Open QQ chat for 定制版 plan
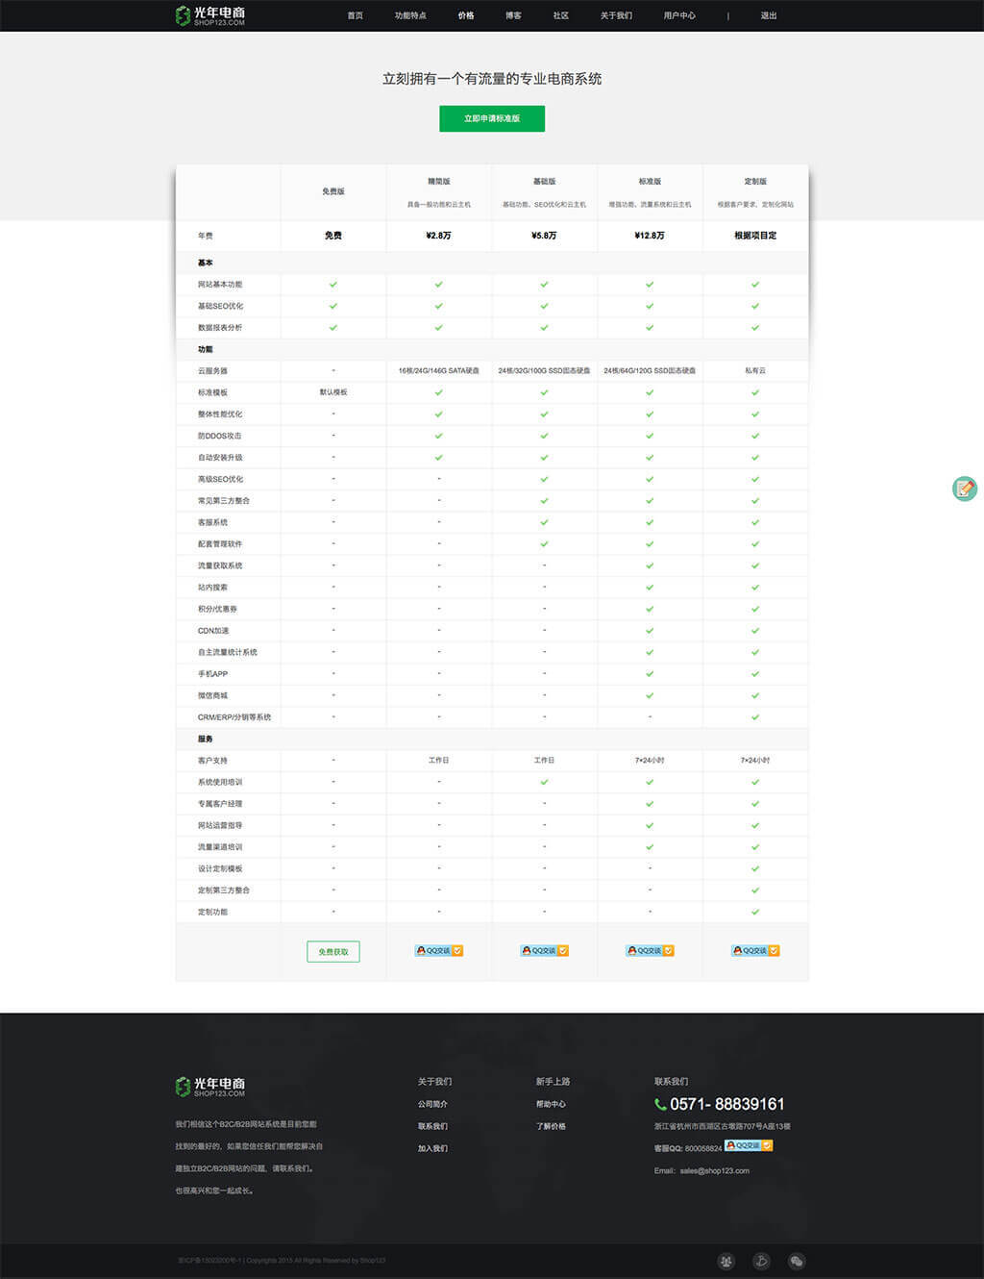 tap(755, 950)
